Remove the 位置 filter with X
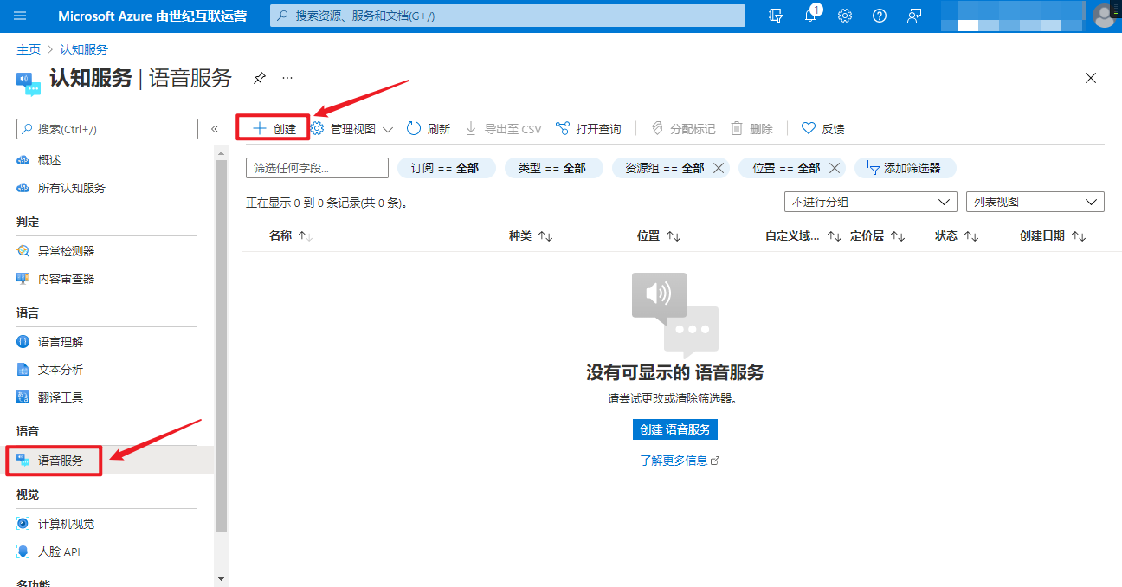Image resolution: width=1122 pixels, height=587 pixels. [x=835, y=168]
